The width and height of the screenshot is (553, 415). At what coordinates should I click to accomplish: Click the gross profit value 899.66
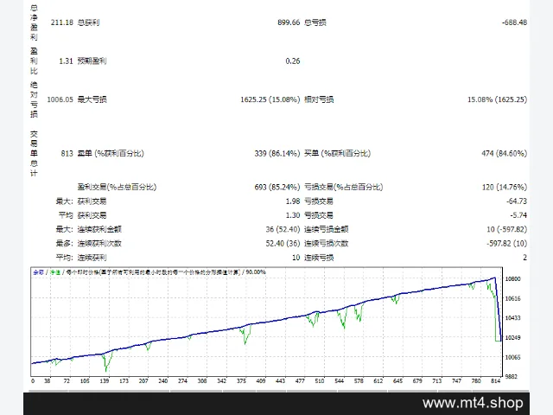coord(289,22)
